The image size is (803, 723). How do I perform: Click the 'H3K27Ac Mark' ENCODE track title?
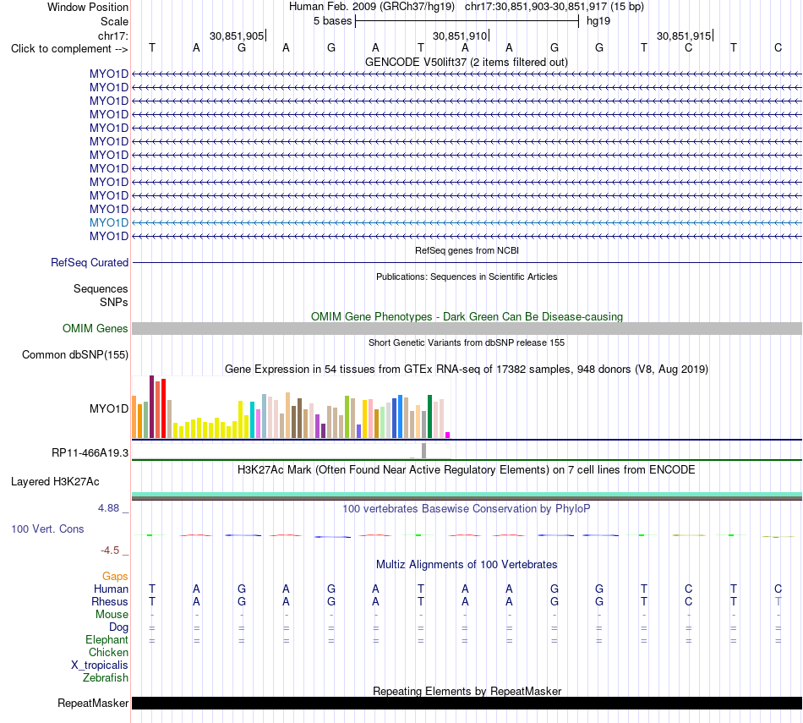pos(467,470)
